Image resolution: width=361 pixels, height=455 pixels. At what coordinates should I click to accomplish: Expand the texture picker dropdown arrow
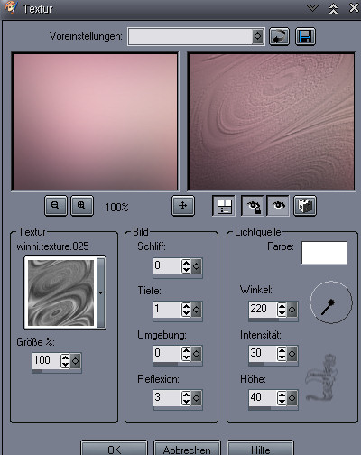101,292
